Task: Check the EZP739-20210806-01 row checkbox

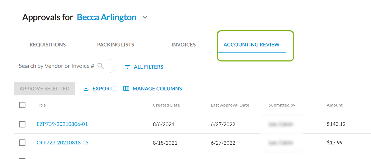Action: click(x=22, y=124)
